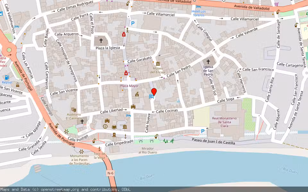Click the N-6 road shield label
The width and height of the screenshot is (308, 192).
(x=110, y=173)
